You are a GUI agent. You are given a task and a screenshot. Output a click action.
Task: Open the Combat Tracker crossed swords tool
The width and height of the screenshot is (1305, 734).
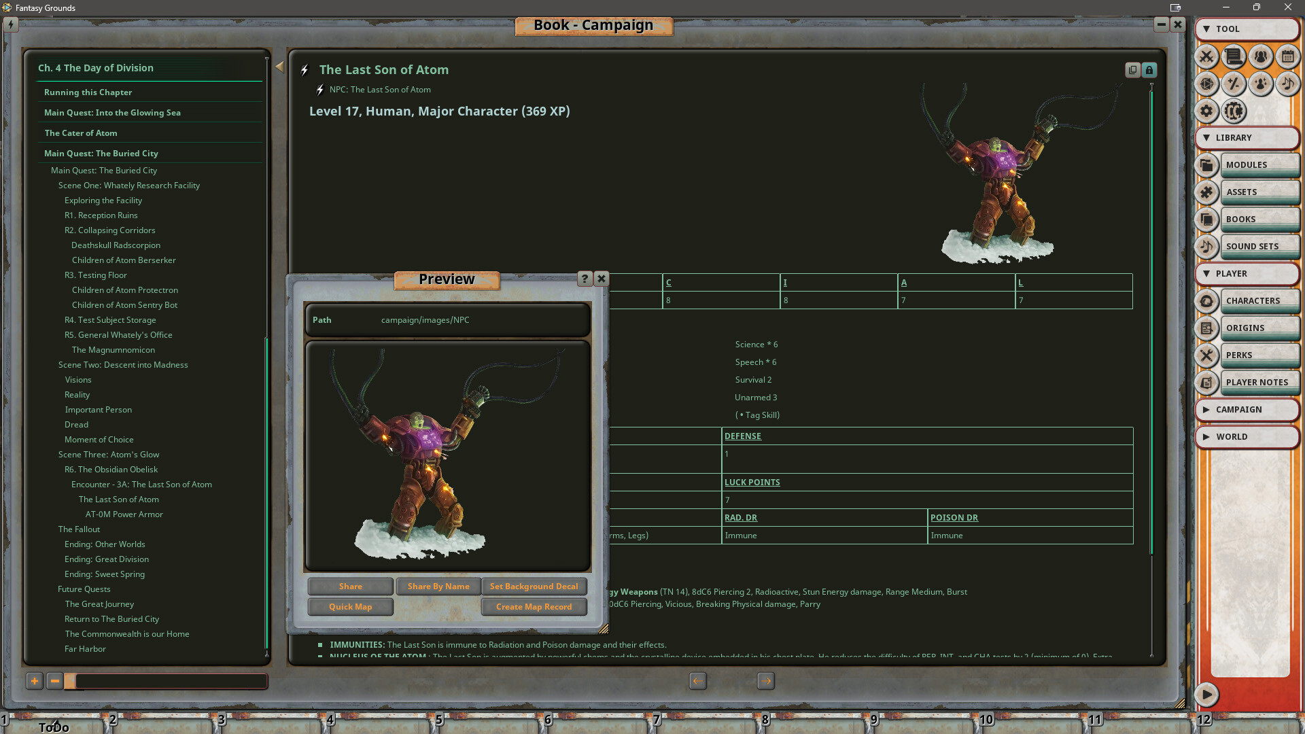pos(1206,57)
